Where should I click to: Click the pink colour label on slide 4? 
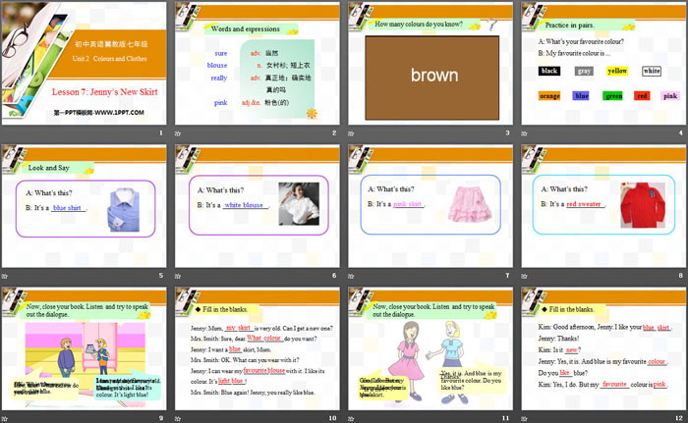pyautogui.click(x=670, y=95)
